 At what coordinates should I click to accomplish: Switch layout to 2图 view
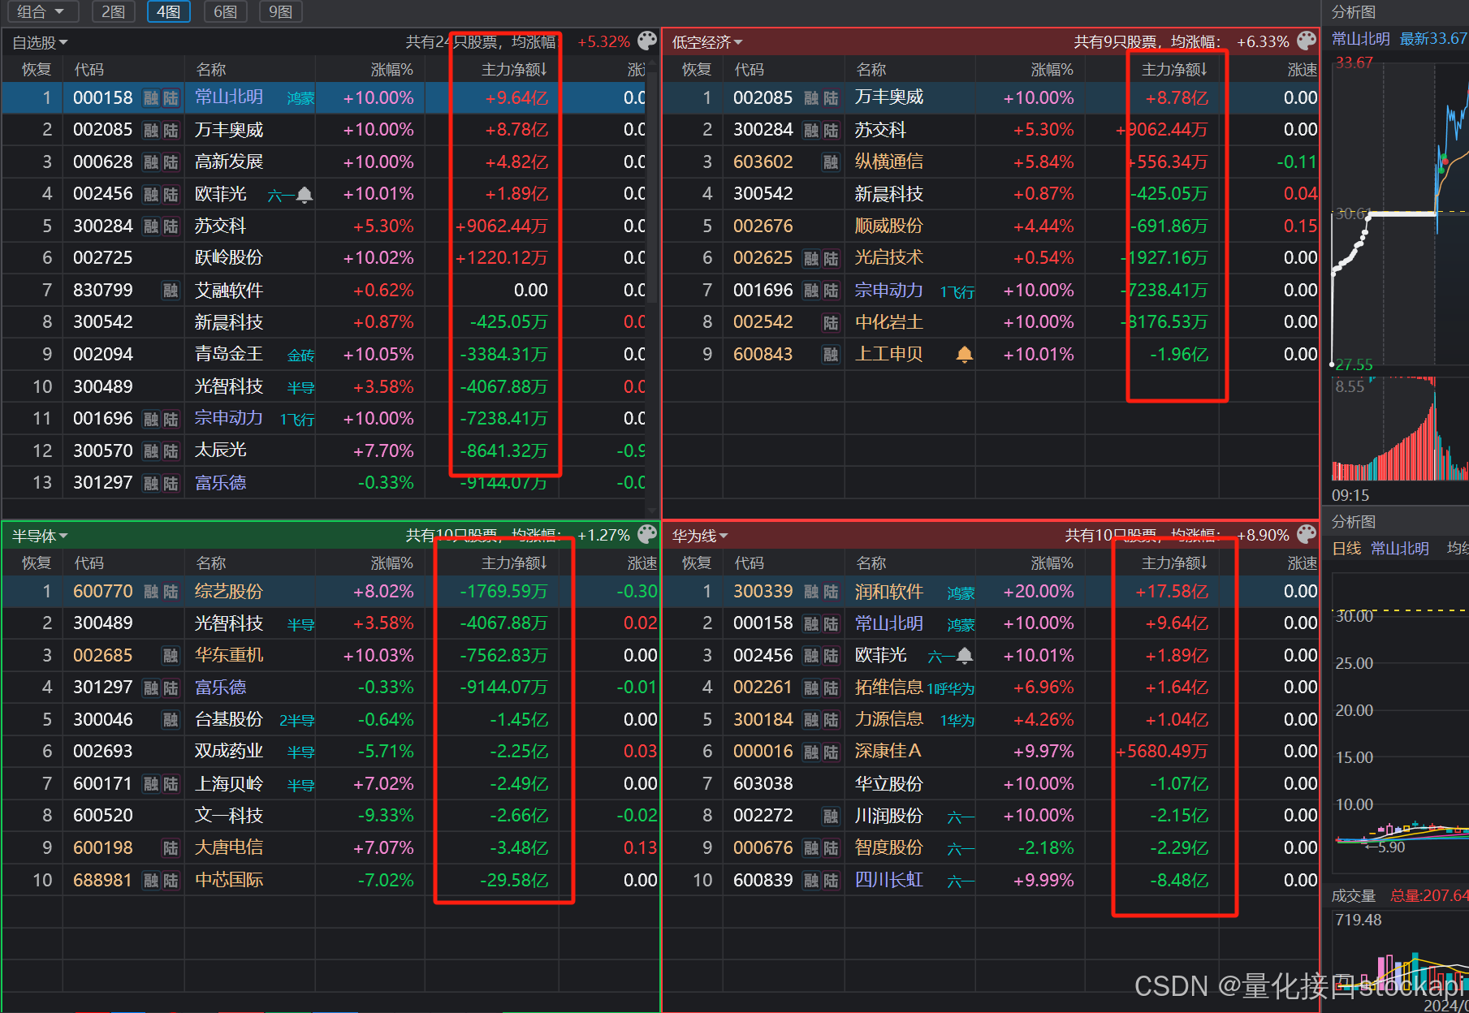click(x=113, y=11)
